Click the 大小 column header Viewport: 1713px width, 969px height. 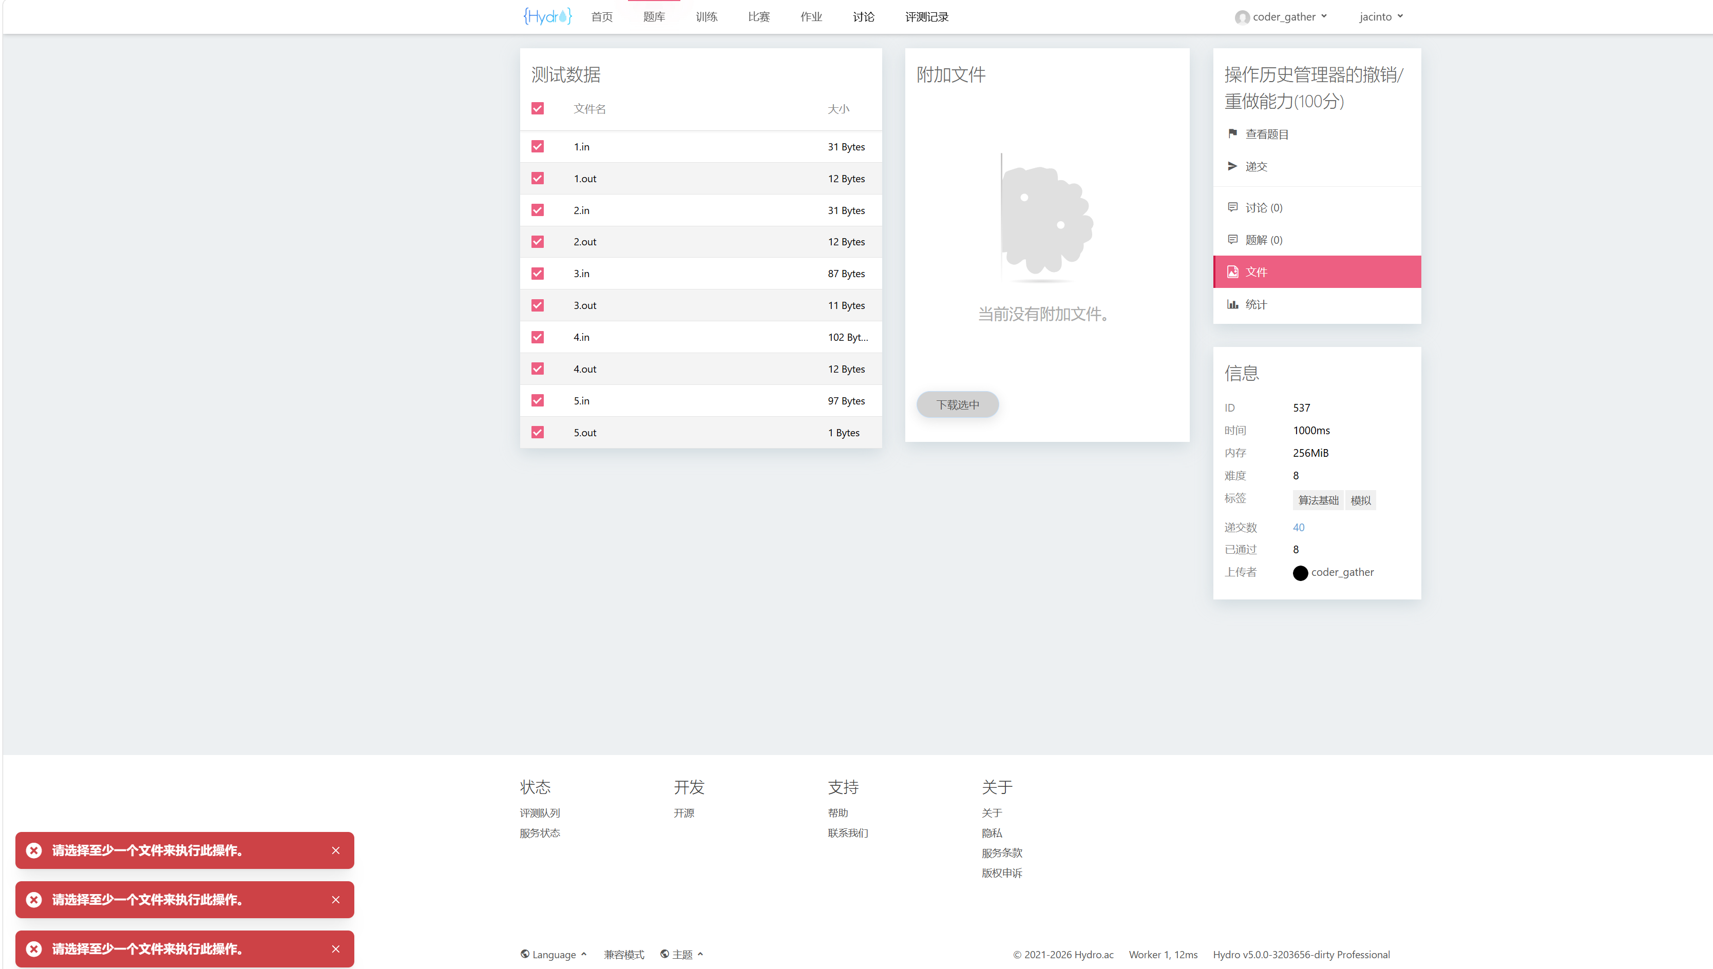click(x=838, y=108)
